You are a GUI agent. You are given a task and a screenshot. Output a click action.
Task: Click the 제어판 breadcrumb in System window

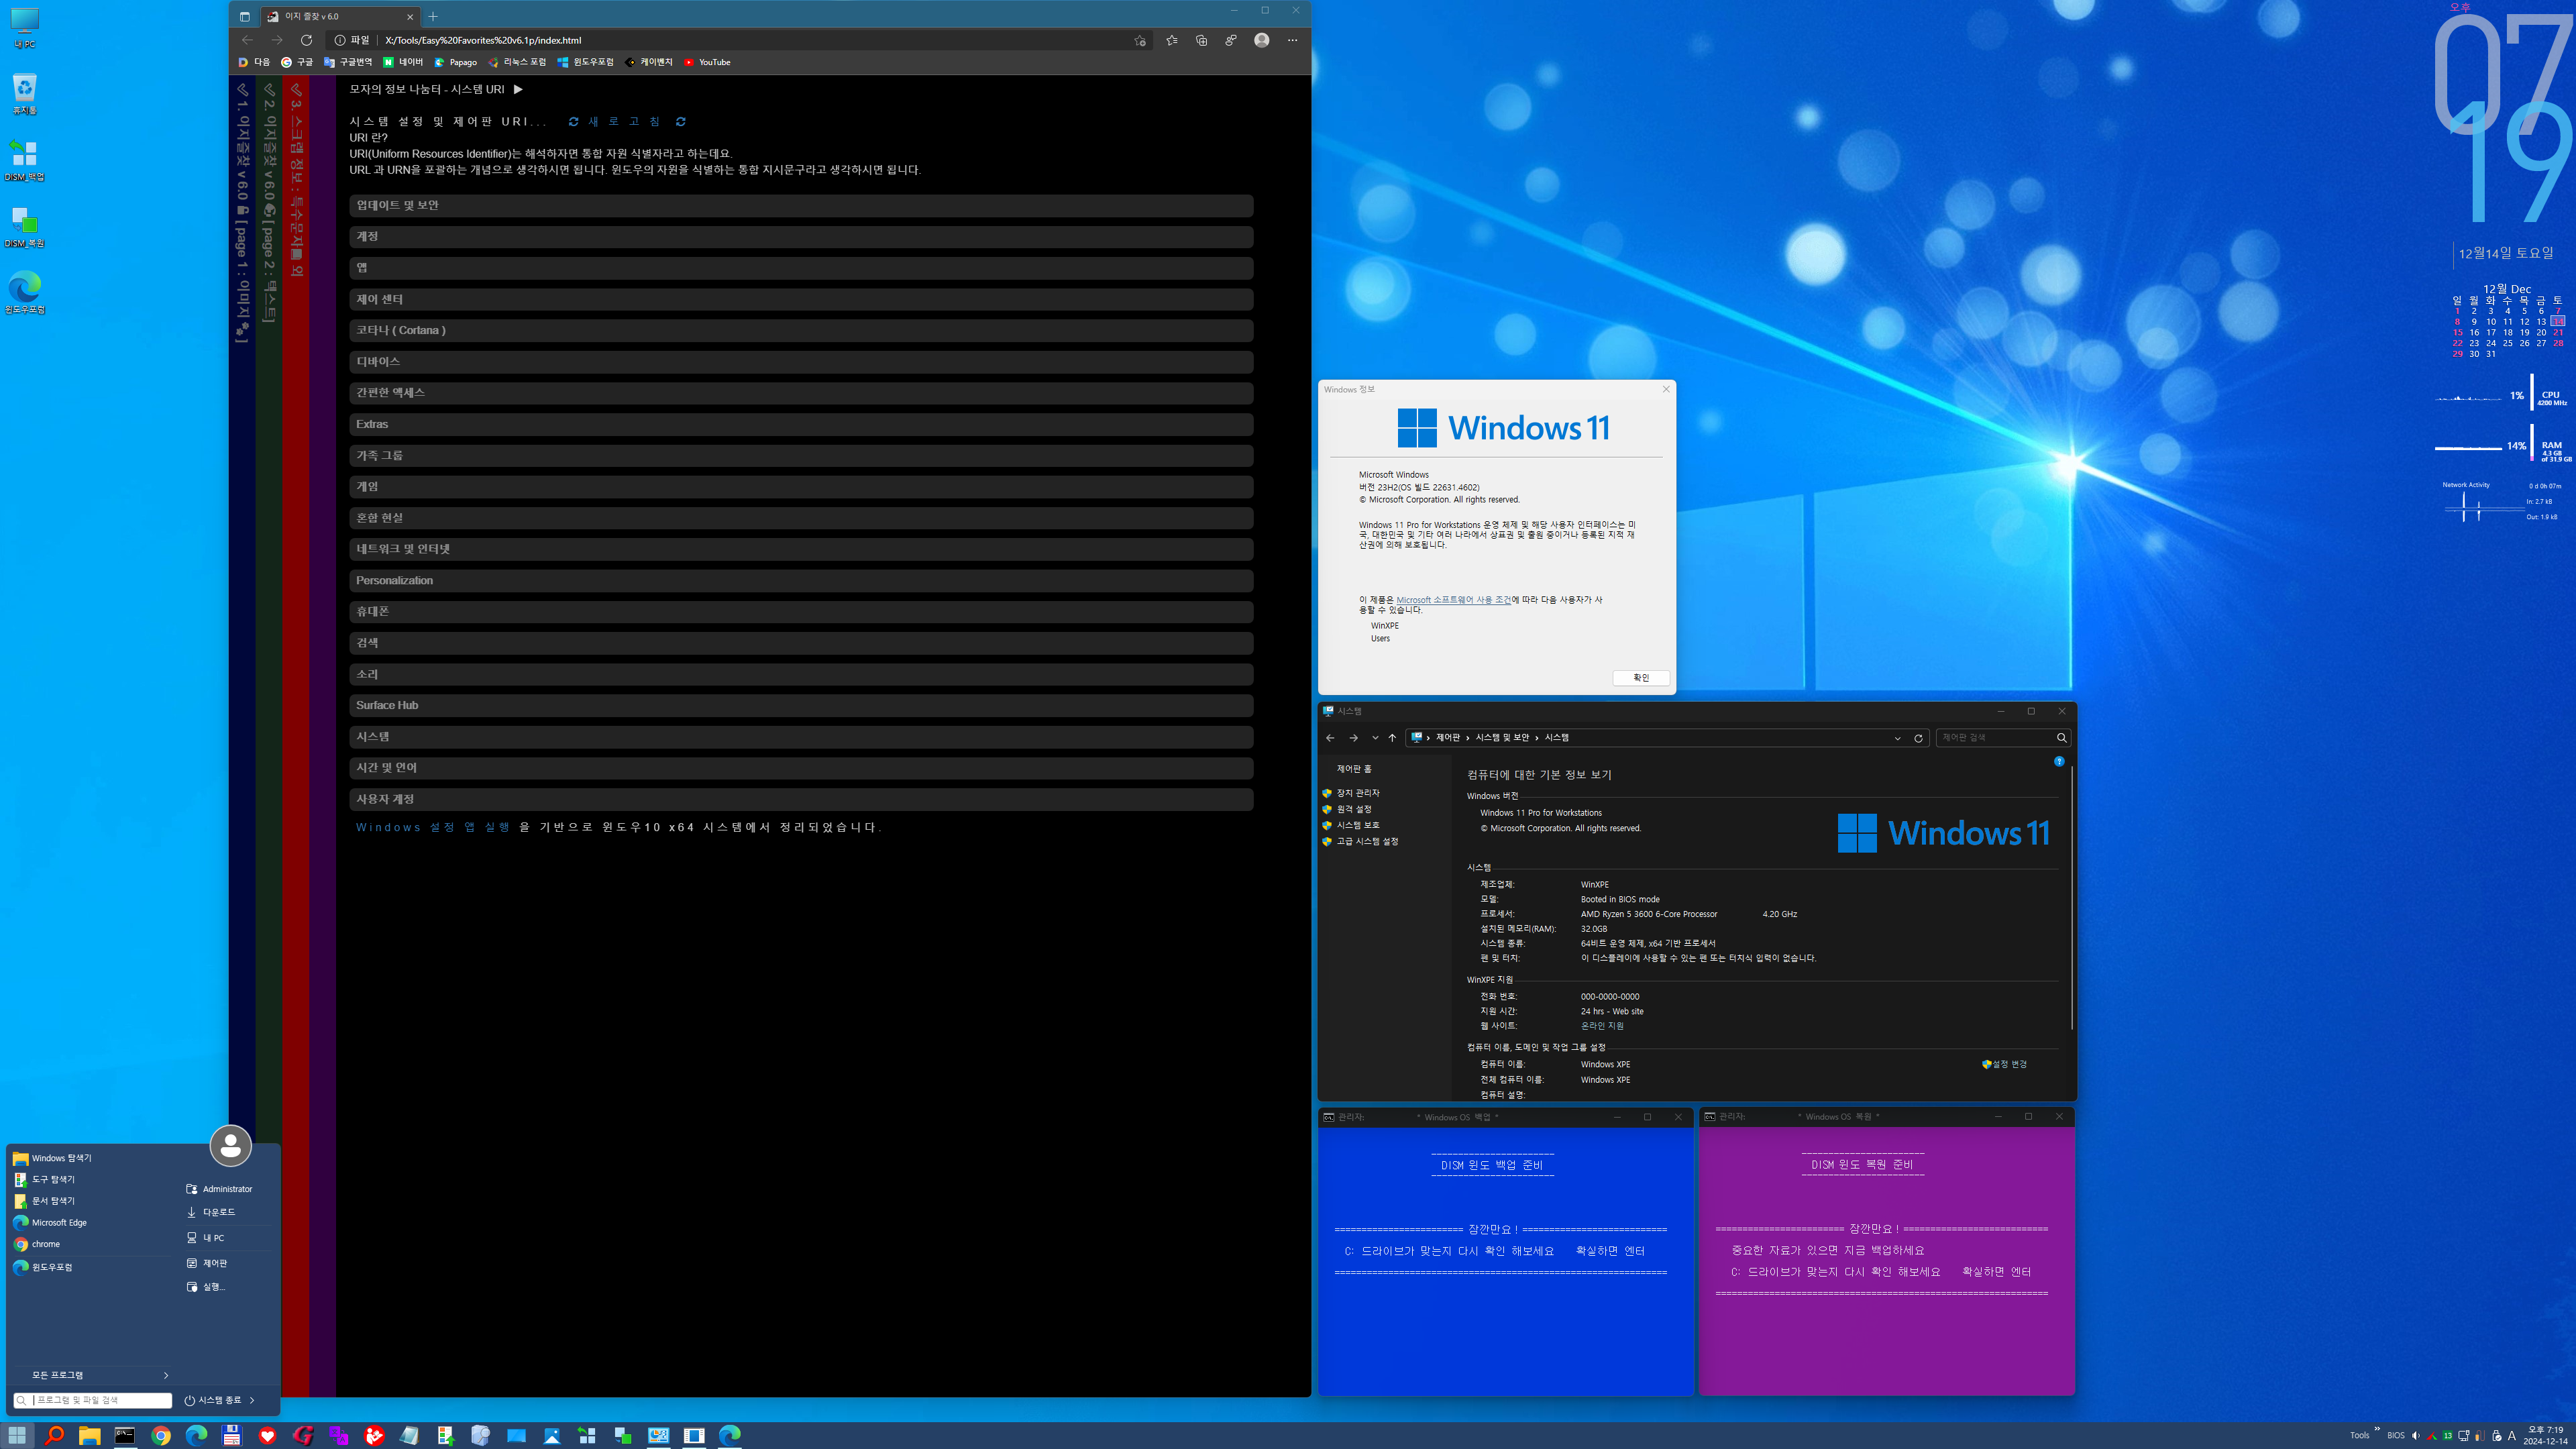point(1448,738)
